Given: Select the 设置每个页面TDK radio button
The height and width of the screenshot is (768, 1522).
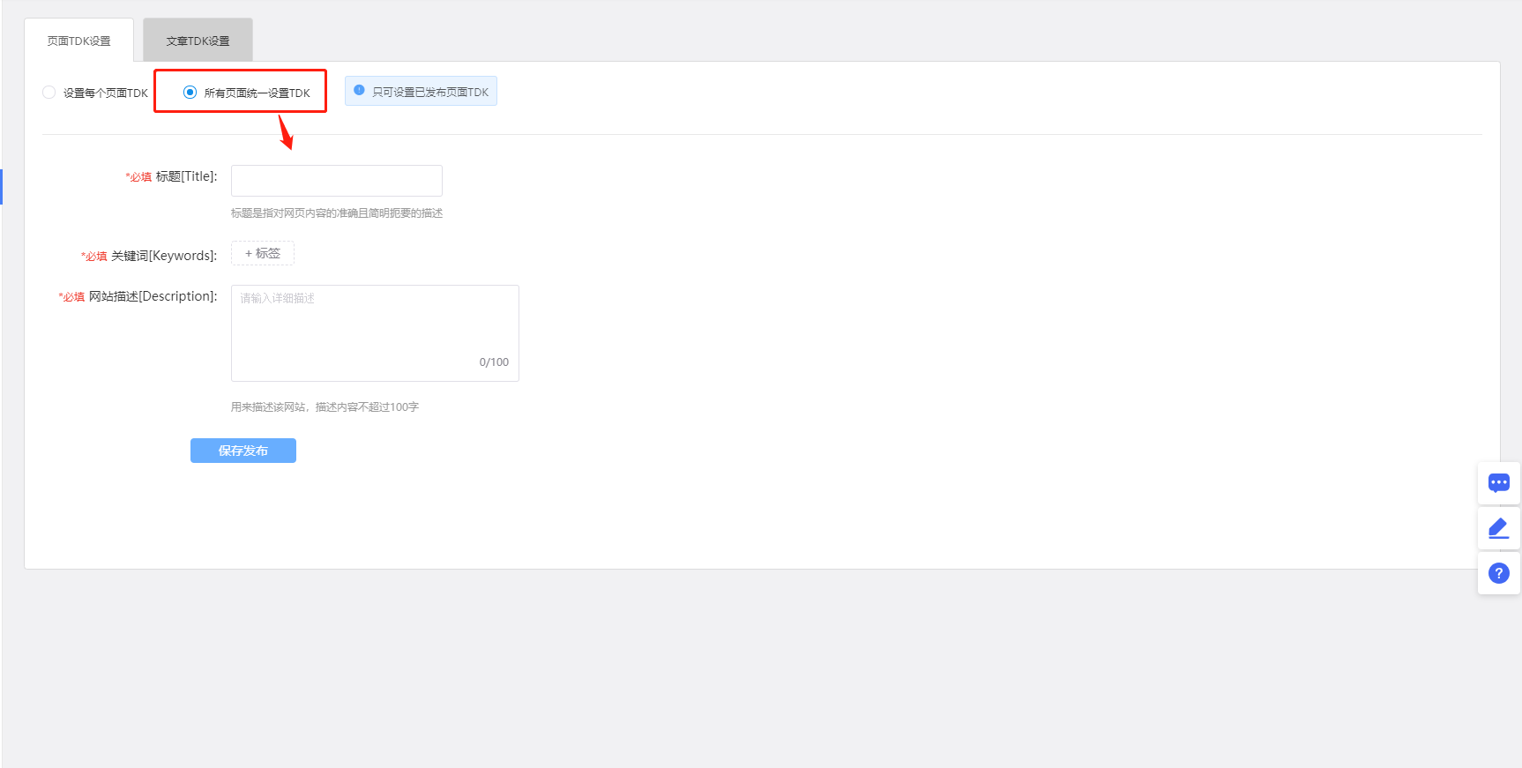Looking at the screenshot, I should pos(49,93).
